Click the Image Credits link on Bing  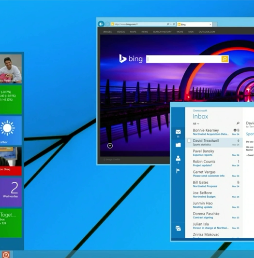112,160
